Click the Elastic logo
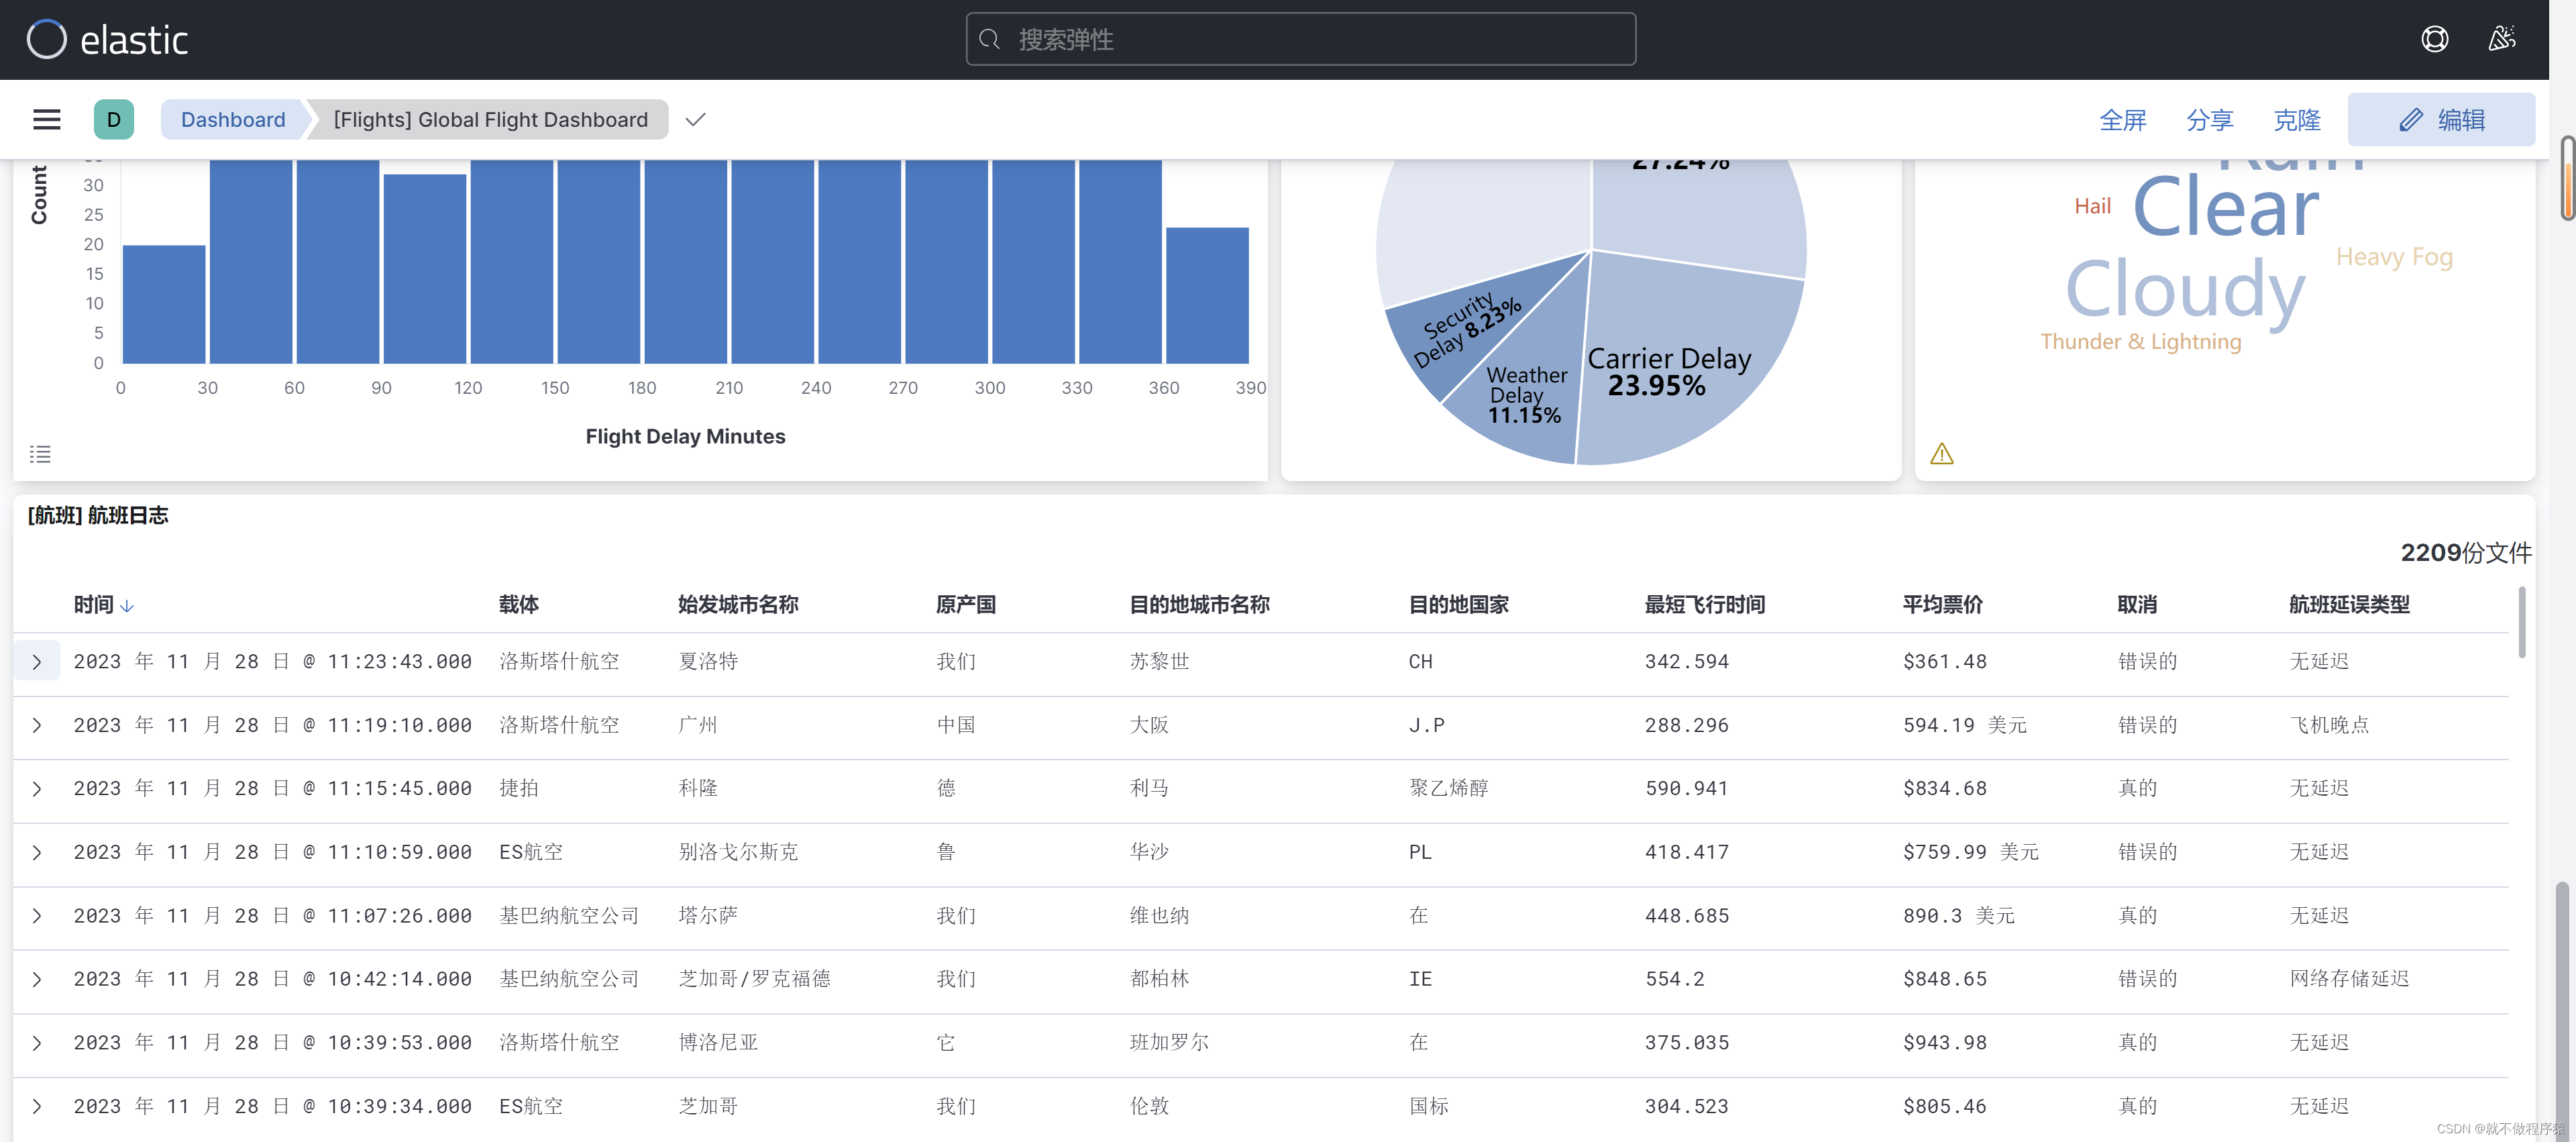Screen dimensions: 2576x1142 [106, 39]
